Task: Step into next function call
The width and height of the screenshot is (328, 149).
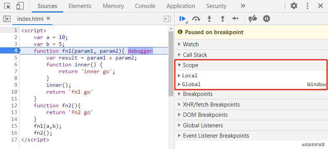Action: pyautogui.click(x=209, y=19)
